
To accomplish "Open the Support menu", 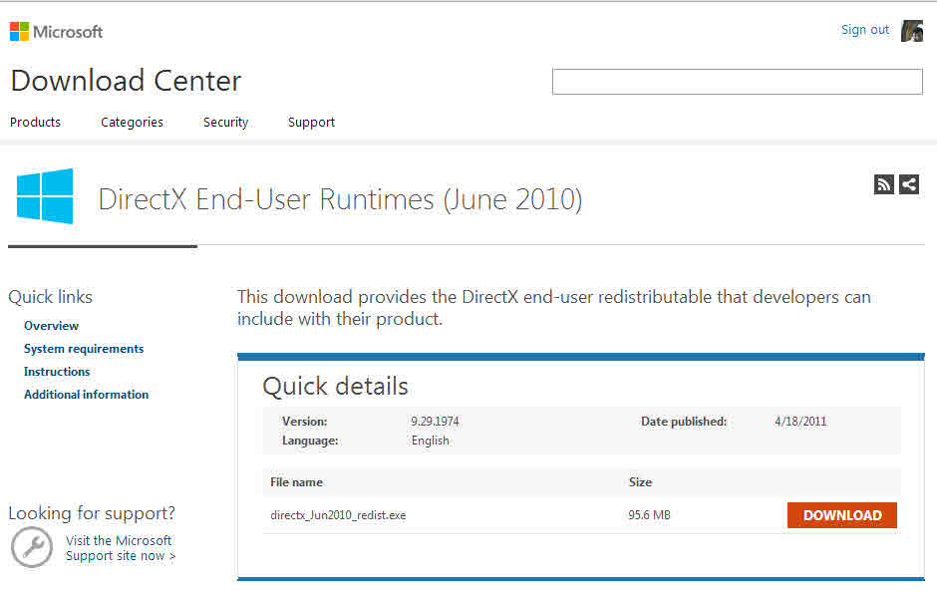I will (x=311, y=122).
